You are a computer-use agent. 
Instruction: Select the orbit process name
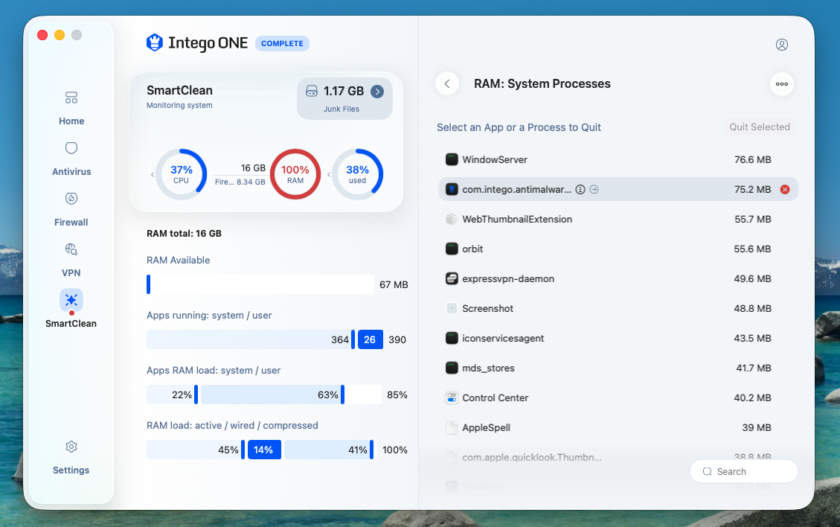coord(472,249)
